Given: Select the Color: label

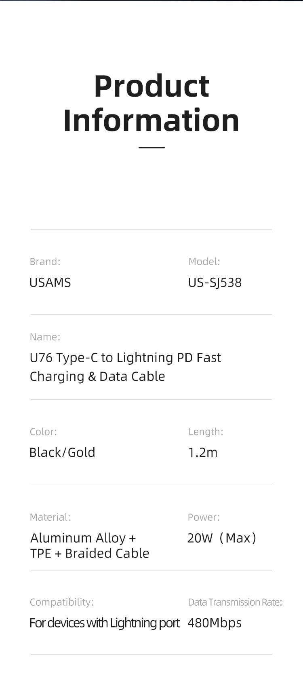Looking at the screenshot, I should [43, 432].
